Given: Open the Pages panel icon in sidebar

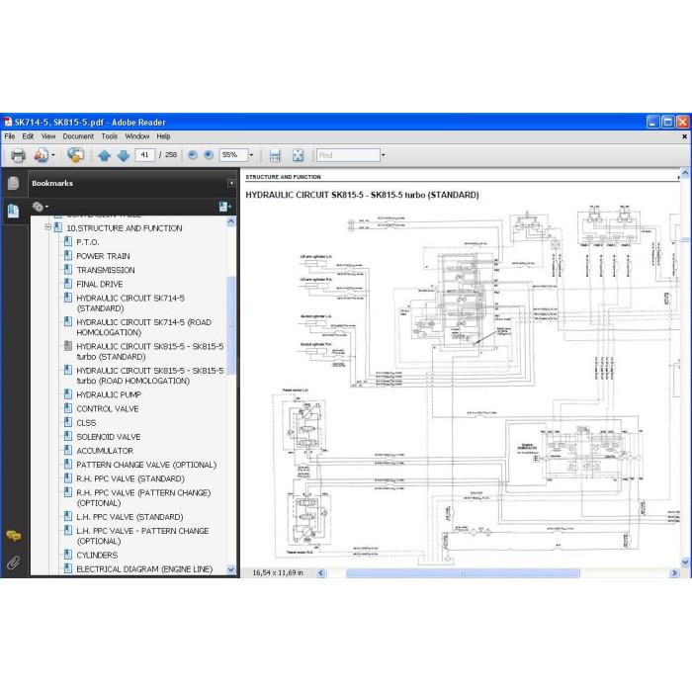Looking at the screenshot, I should [x=13, y=183].
